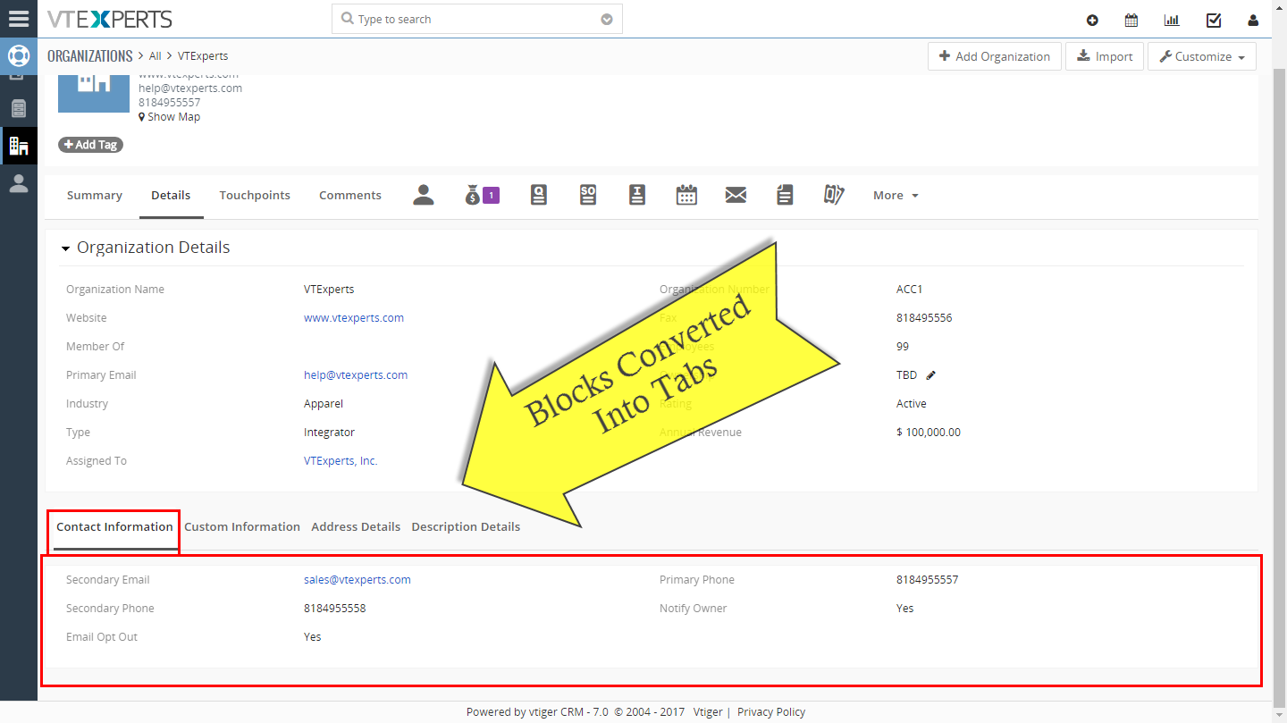Open the VTExperts, Inc. assigned-to link
The height and width of the screenshot is (723, 1287).
click(341, 461)
